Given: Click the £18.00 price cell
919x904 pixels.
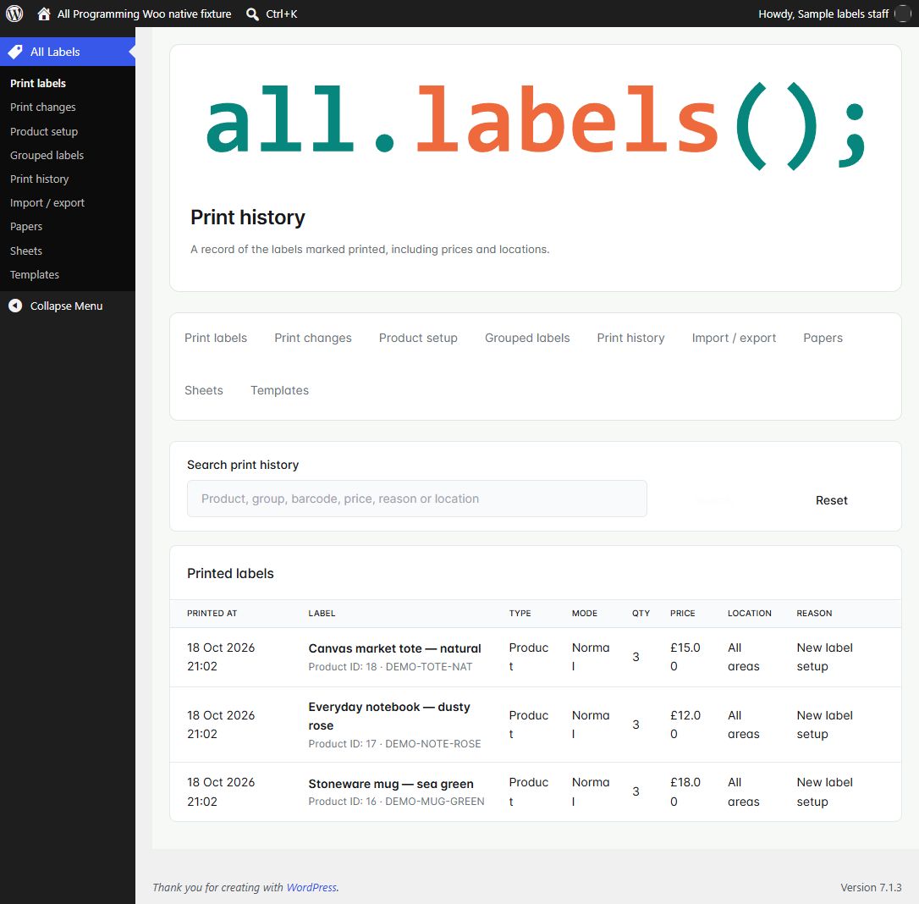Looking at the screenshot, I should 685,791.
